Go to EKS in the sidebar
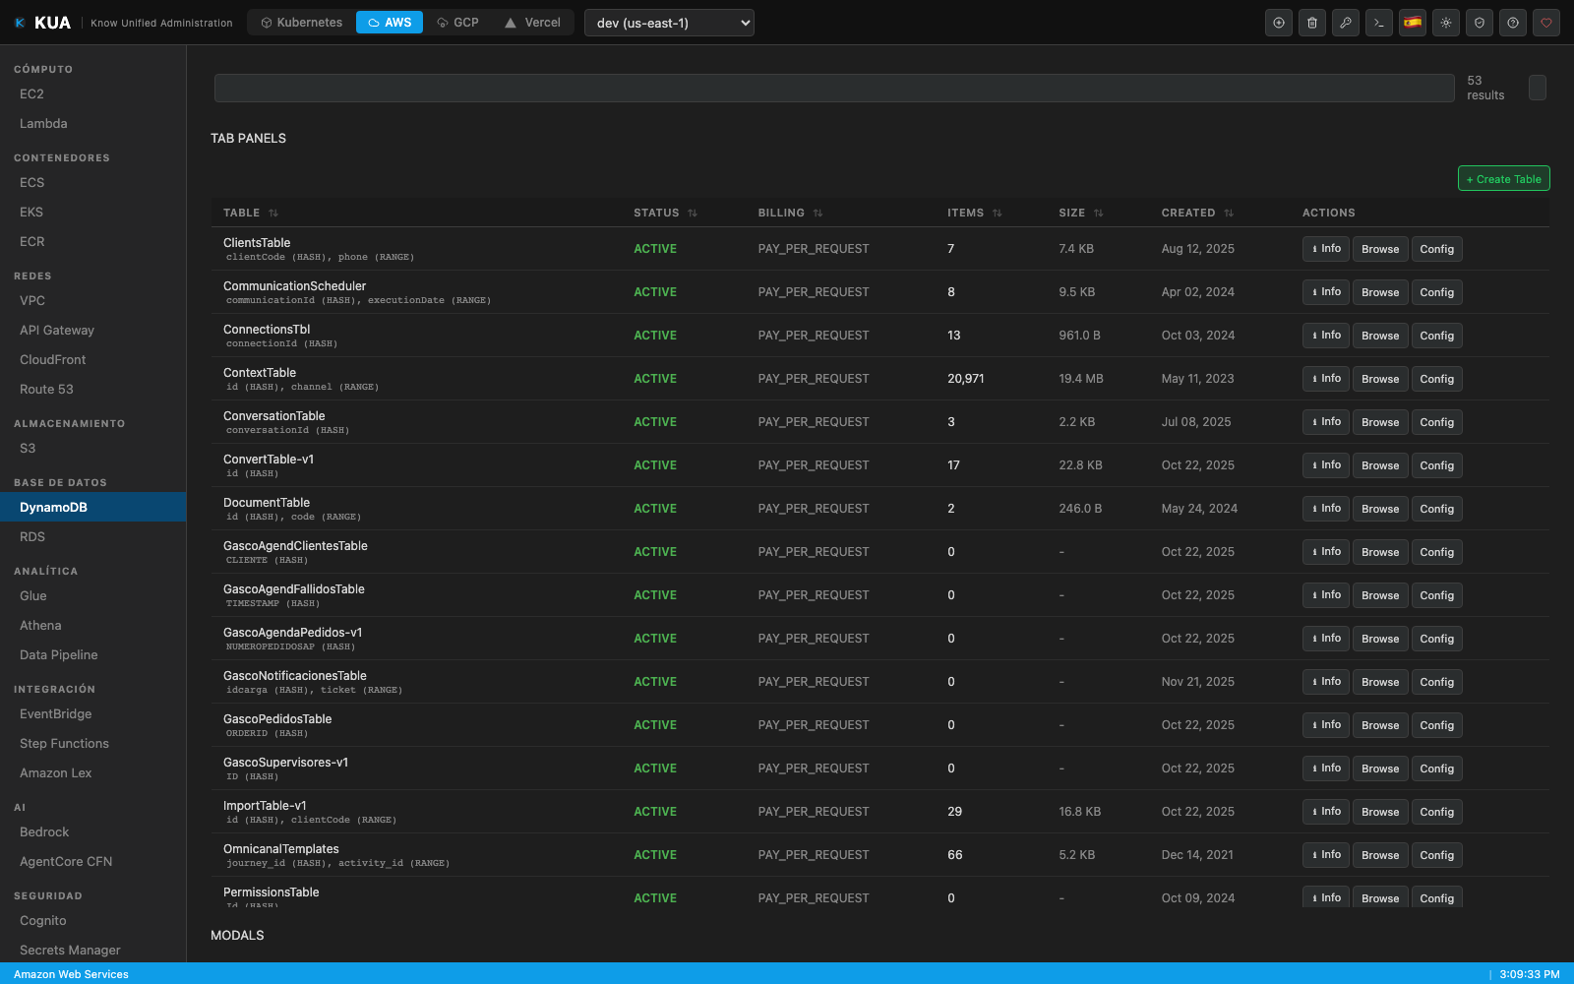Viewport: 1574px width, 984px height. coord(92,213)
